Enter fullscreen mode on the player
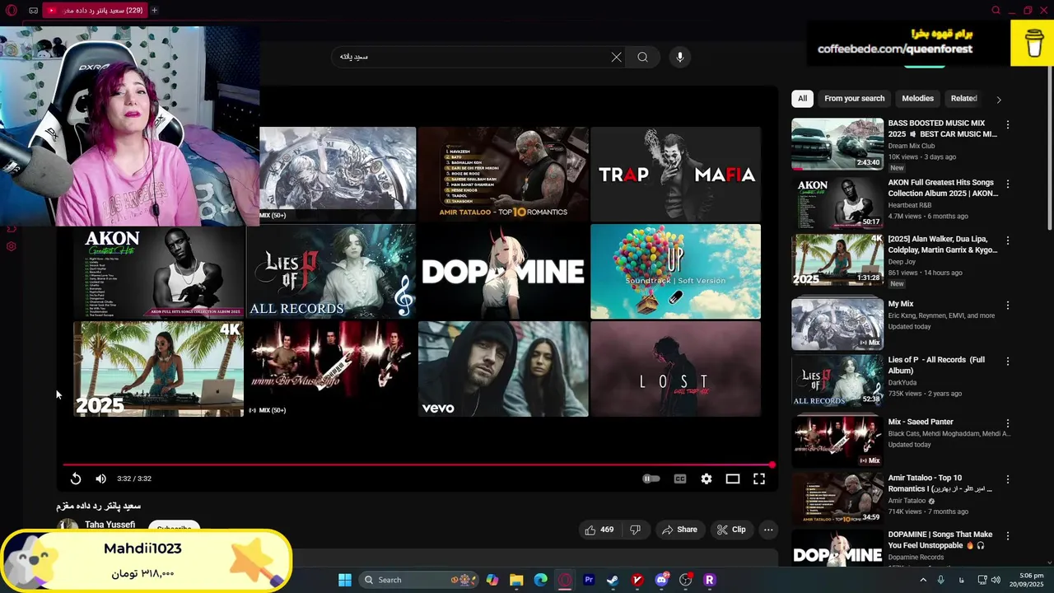 [759, 479]
